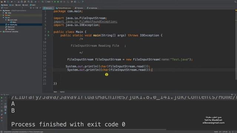
Task: Click the Paste toolbar icon
Action: (25, 1)
